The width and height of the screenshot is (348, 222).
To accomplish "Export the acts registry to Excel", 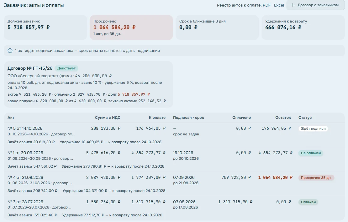I will [x=279, y=5].
